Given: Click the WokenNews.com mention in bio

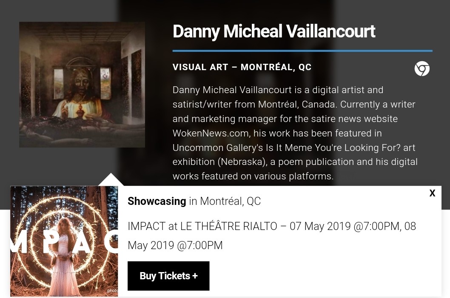Looking at the screenshot, I should tap(211, 133).
